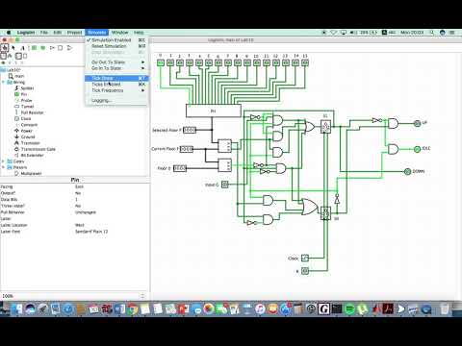Open the Edit menu
The height and width of the screenshot is (346, 462).
pyautogui.click(x=58, y=33)
